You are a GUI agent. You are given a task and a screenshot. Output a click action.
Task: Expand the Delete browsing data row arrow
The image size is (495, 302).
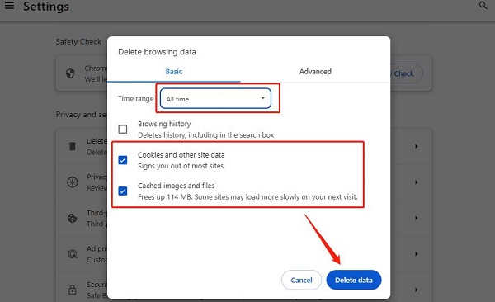[417, 146]
